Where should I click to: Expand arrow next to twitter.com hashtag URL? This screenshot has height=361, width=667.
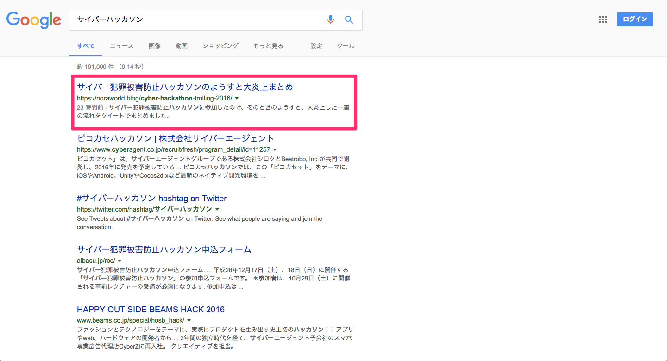217,209
